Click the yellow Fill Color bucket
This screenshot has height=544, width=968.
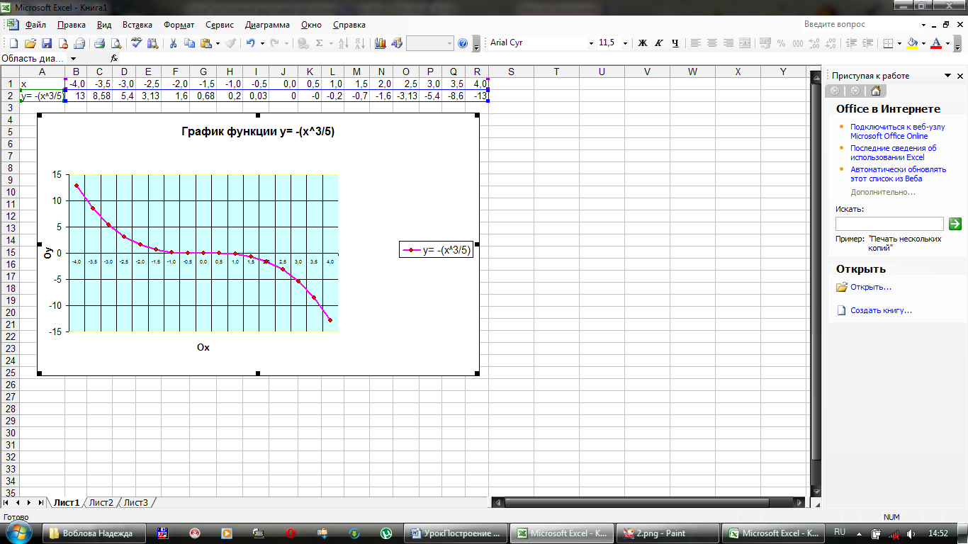coord(913,43)
